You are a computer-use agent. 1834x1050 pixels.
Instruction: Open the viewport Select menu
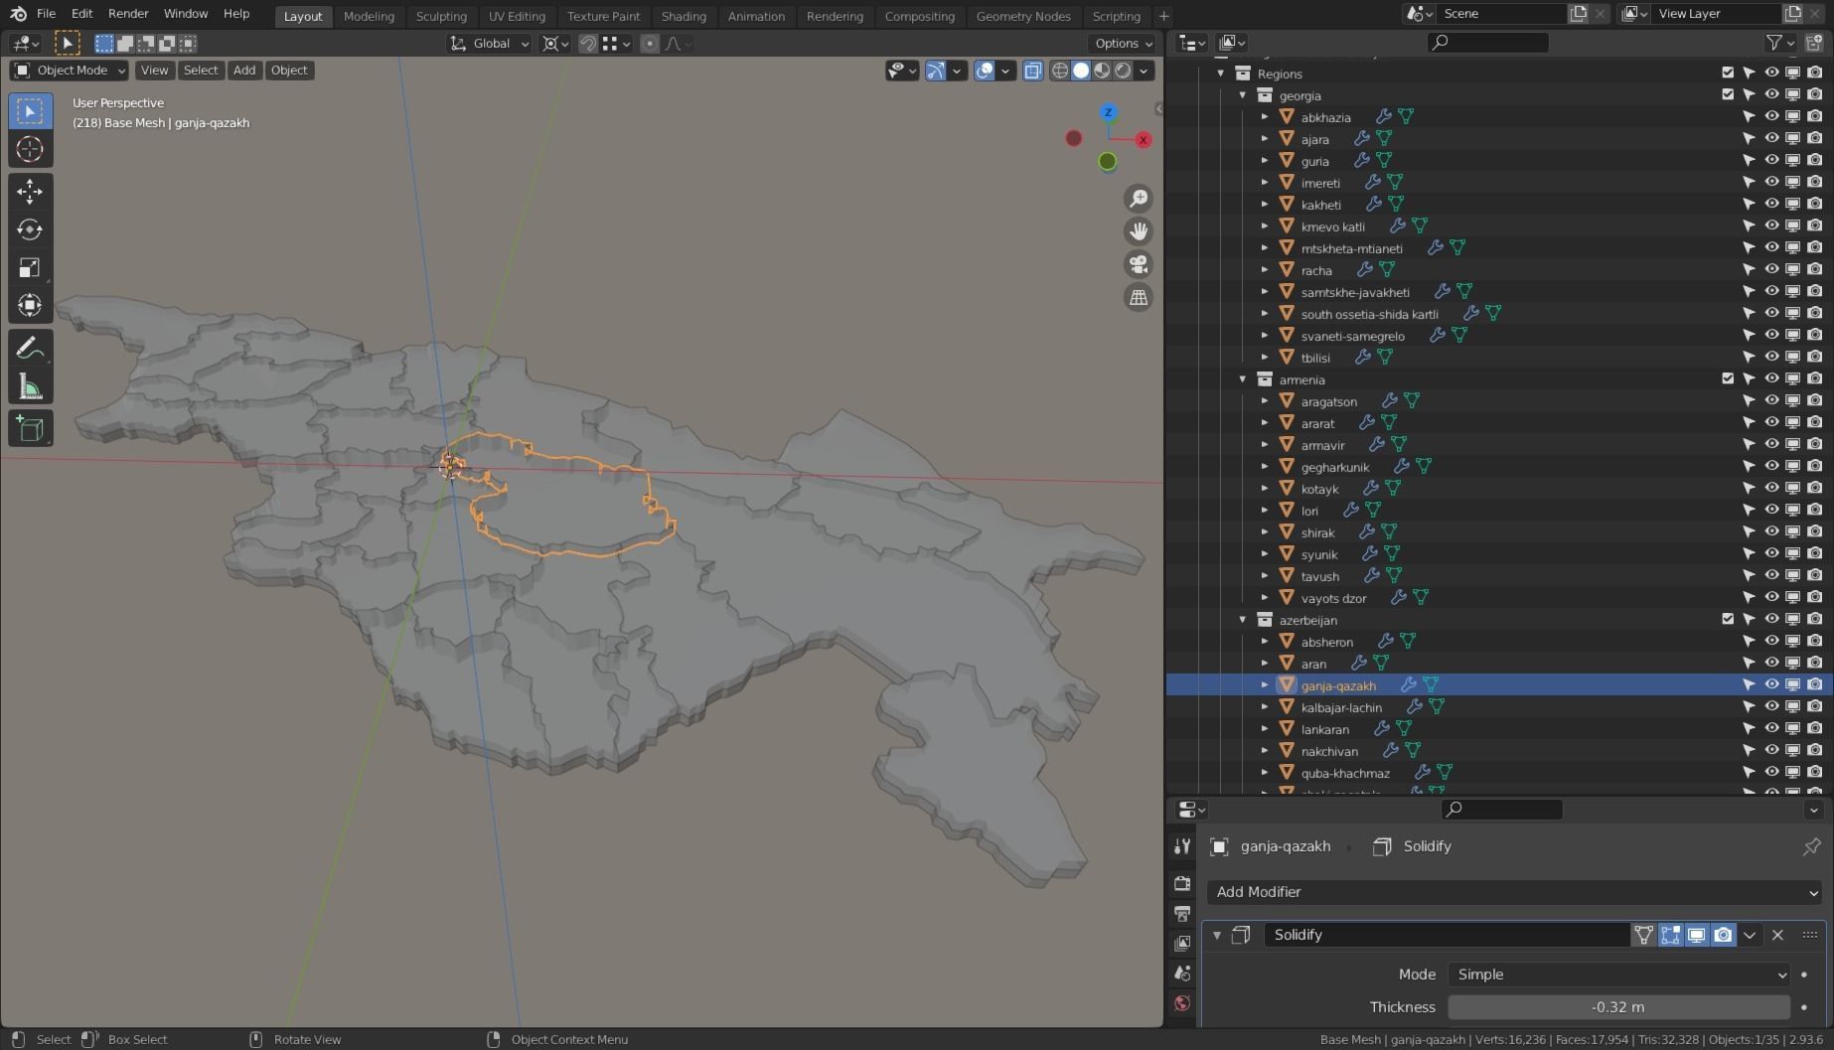coord(201,71)
